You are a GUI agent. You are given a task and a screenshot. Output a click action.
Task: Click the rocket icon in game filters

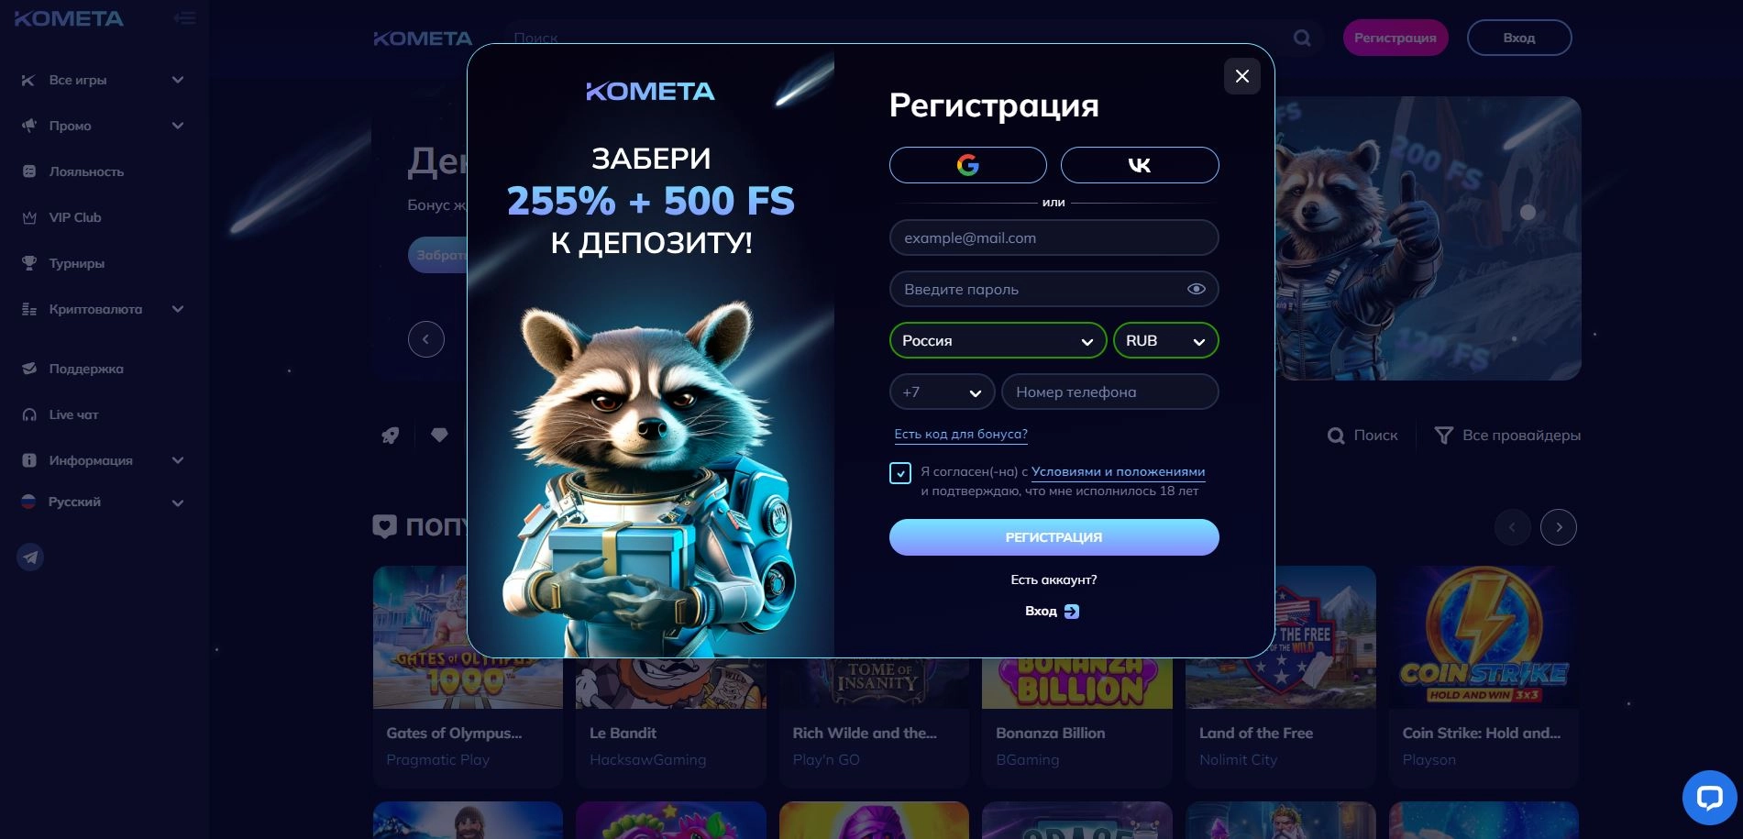pos(391,435)
